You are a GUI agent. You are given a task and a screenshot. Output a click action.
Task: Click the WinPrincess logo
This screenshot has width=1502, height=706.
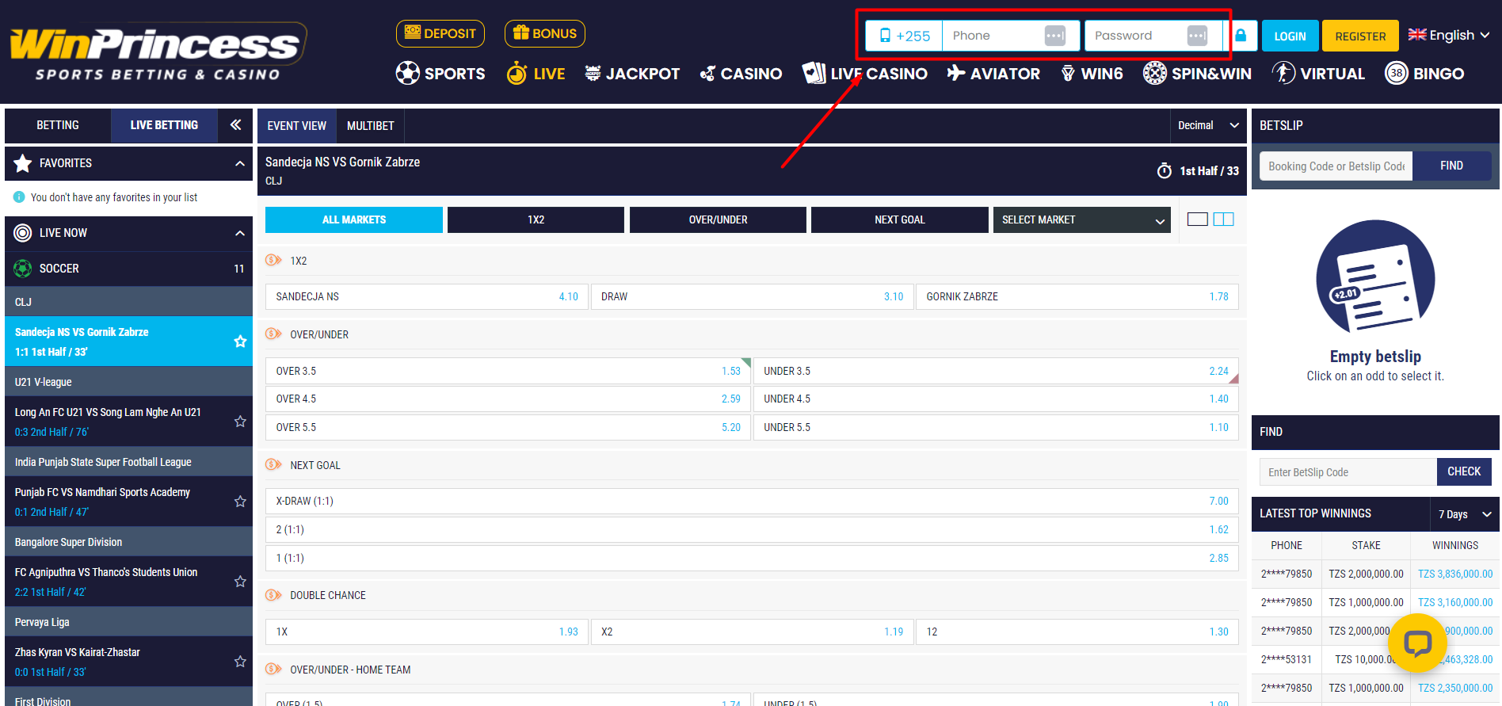(158, 52)
